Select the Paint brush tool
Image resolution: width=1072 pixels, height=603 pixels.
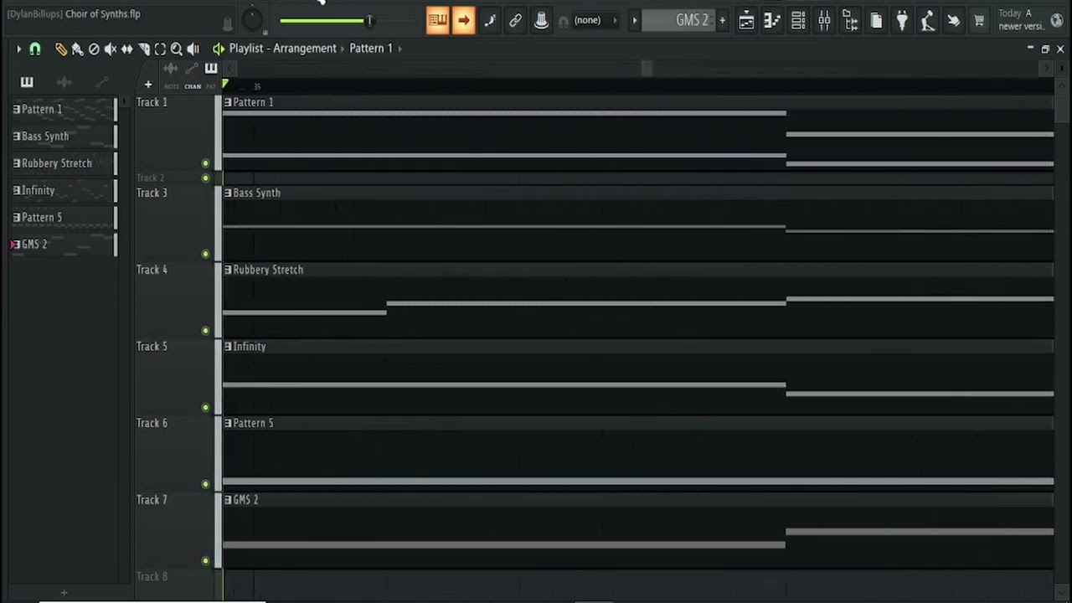77,49
